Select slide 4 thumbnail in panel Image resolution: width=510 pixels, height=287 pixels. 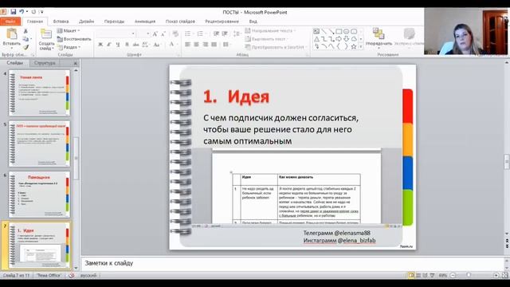point(39,92)
